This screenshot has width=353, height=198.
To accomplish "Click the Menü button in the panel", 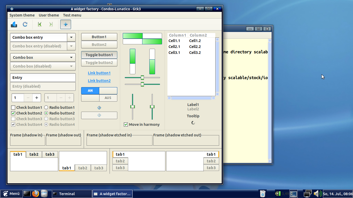I will coord(11,194).
